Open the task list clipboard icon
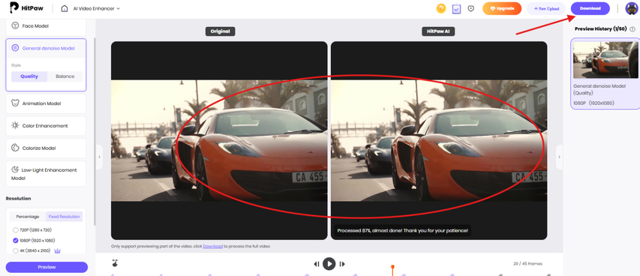The image size is (640, 276). click(456, 8)
